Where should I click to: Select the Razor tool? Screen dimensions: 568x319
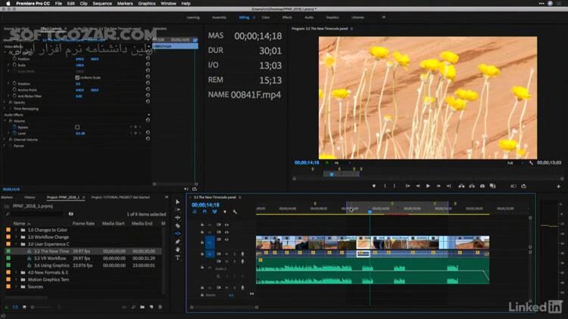point(177,226)
